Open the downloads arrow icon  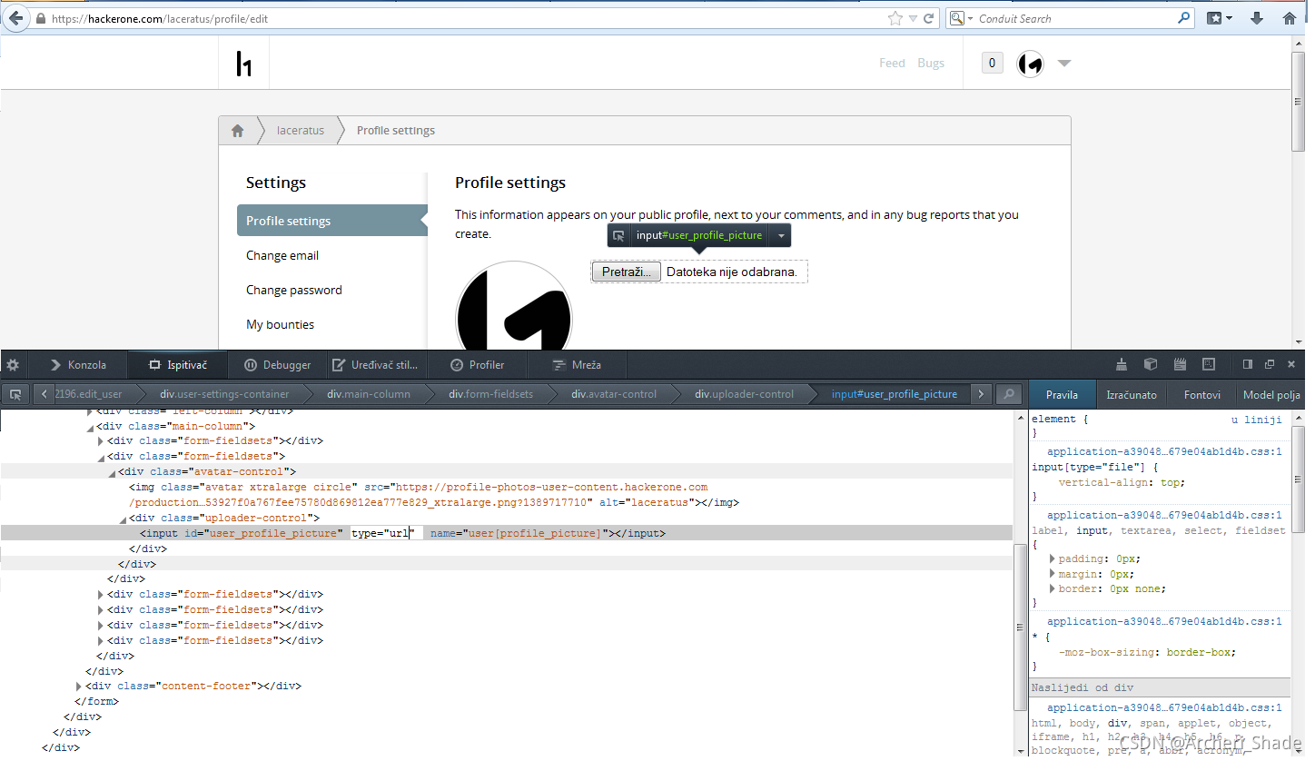pos(1257,18)
